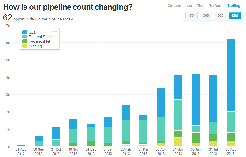Click the 30 Jun 2013 Qual bar segment
246x157 pixels.
tap(196, 99)
